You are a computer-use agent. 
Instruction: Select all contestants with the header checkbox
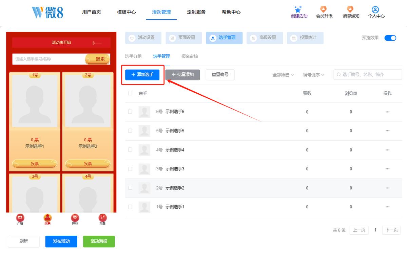[x=130, y=93]
